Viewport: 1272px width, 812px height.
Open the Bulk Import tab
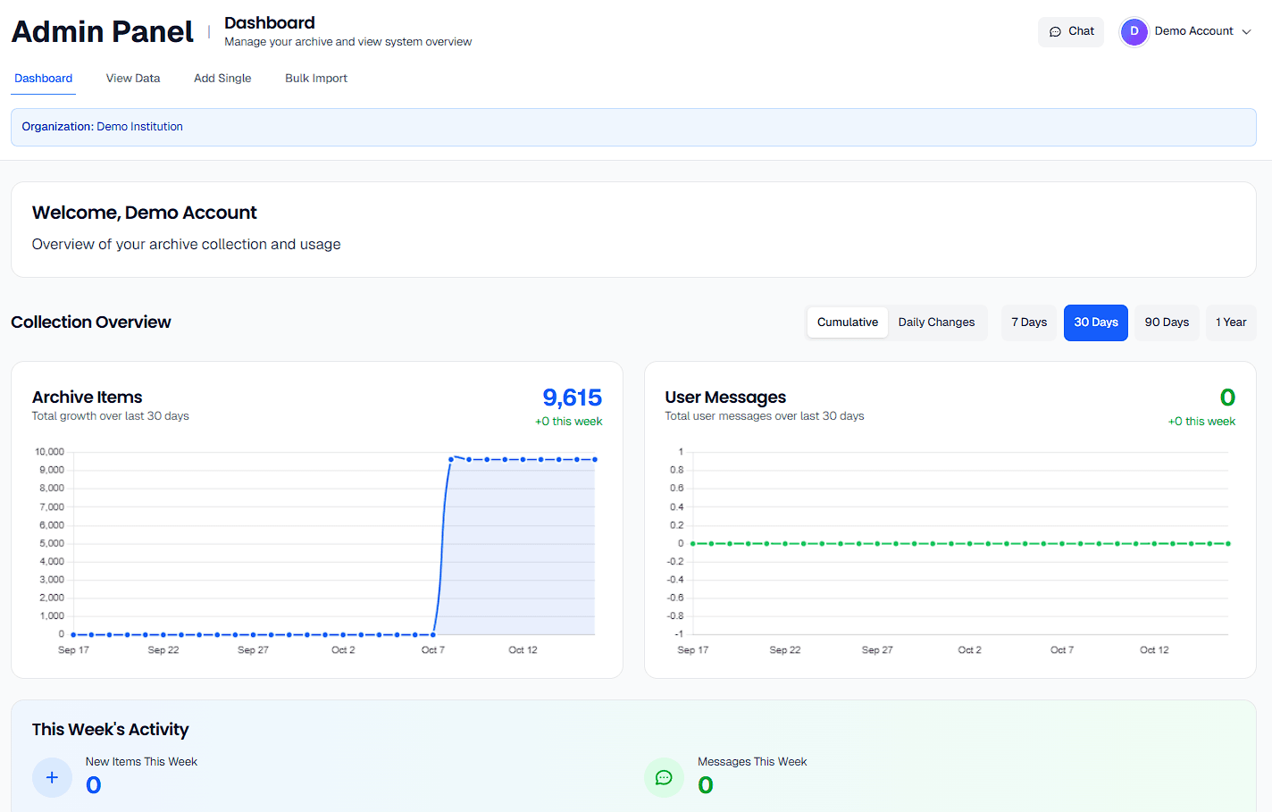[315, 78]
